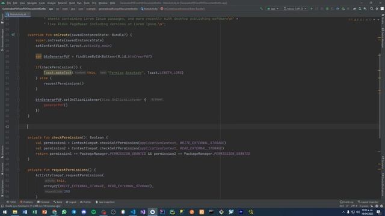Open WhatsApp from taskbar
Viewport: 385px width, 216px height.
coord(64,212)
